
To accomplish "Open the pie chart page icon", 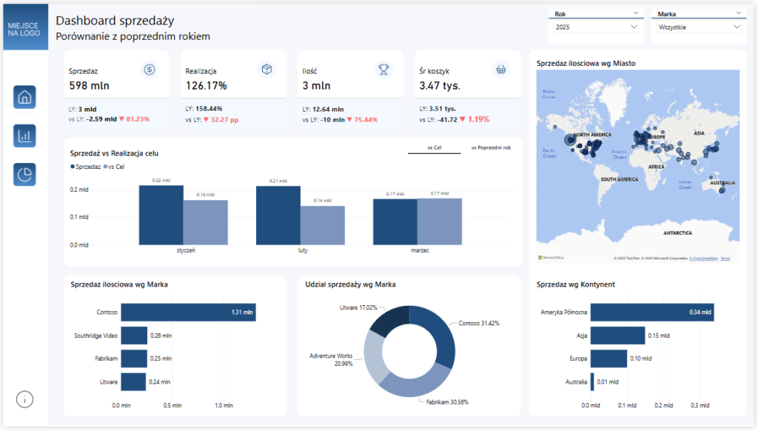I will (x=24, y=174).
